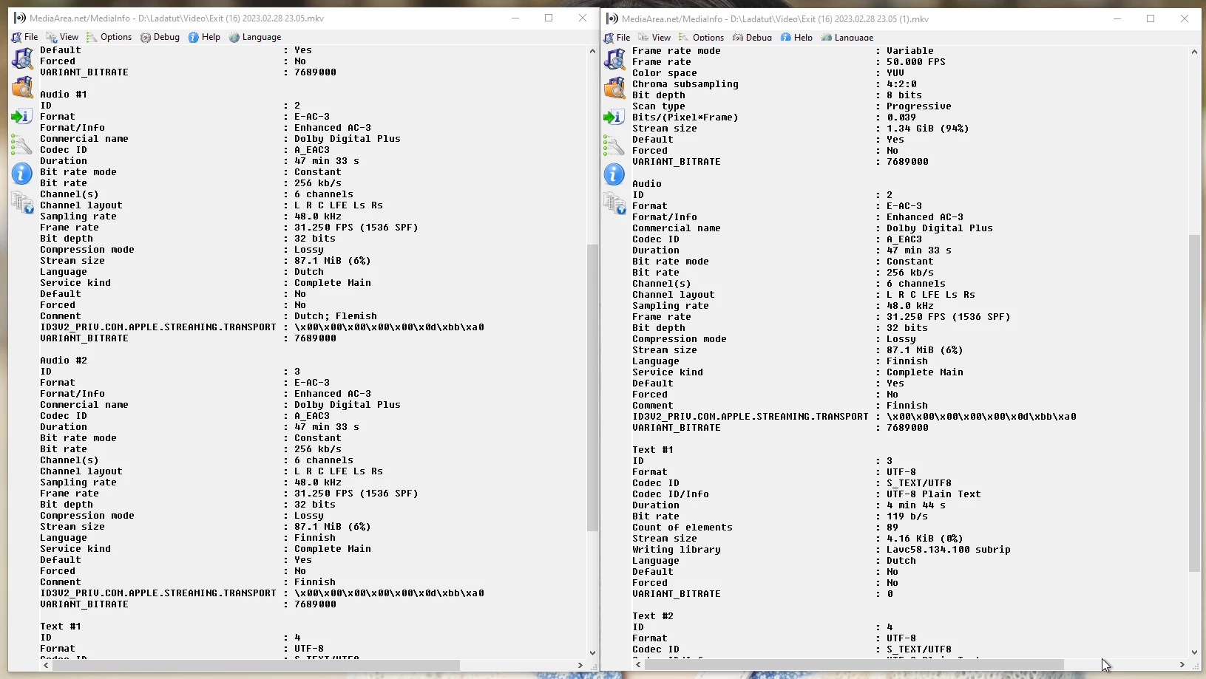Open the wrench Options icon in left window
The image size is (1206, 679).
tap(22, 145)
